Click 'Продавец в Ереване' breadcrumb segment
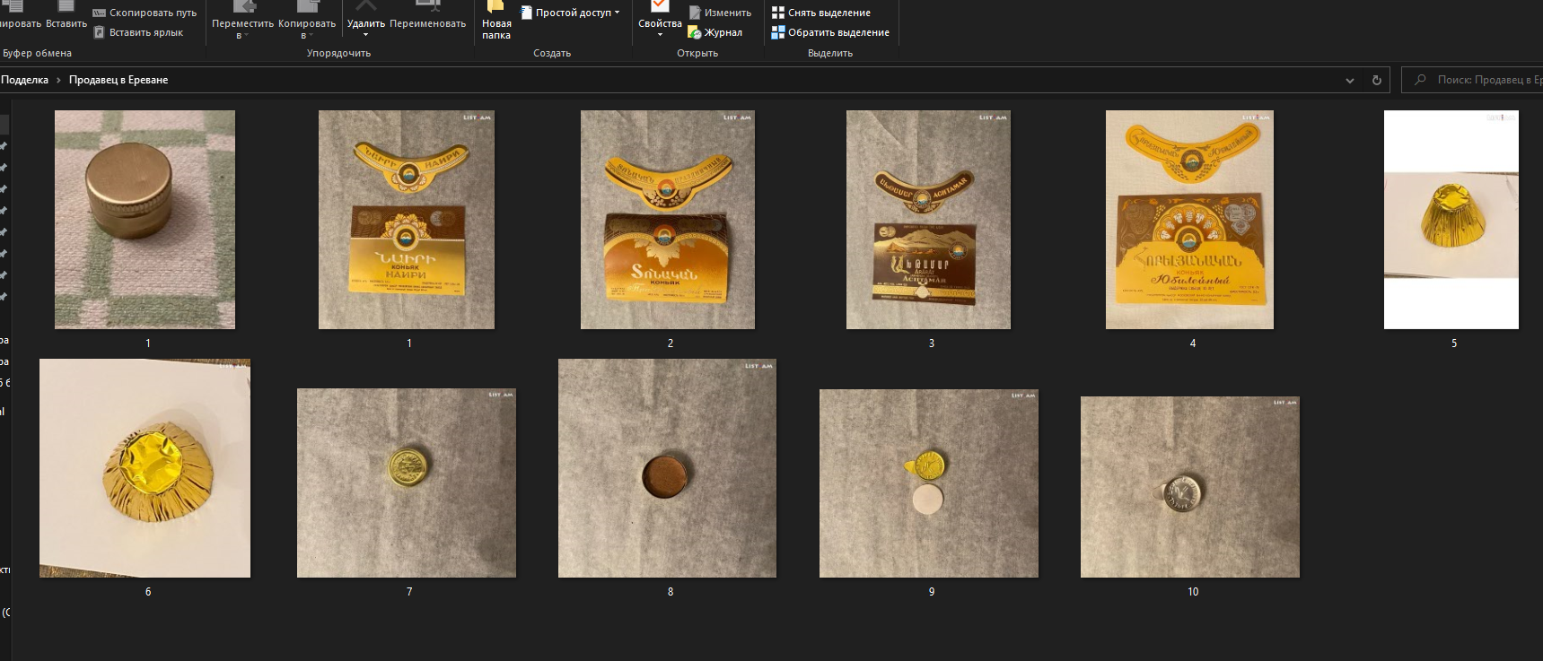Screen dimensions: 1543x661 click(118, 80)
